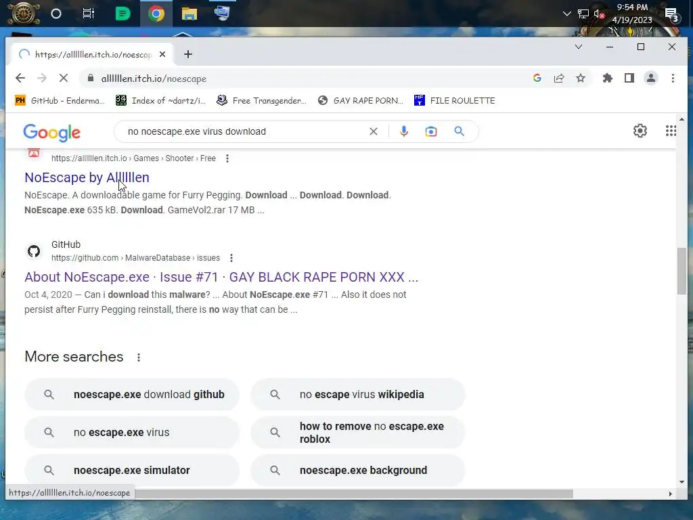Click the muted volume icon in the tray
The height and width of the screenshot is (520, 693).
pos(599,14)
